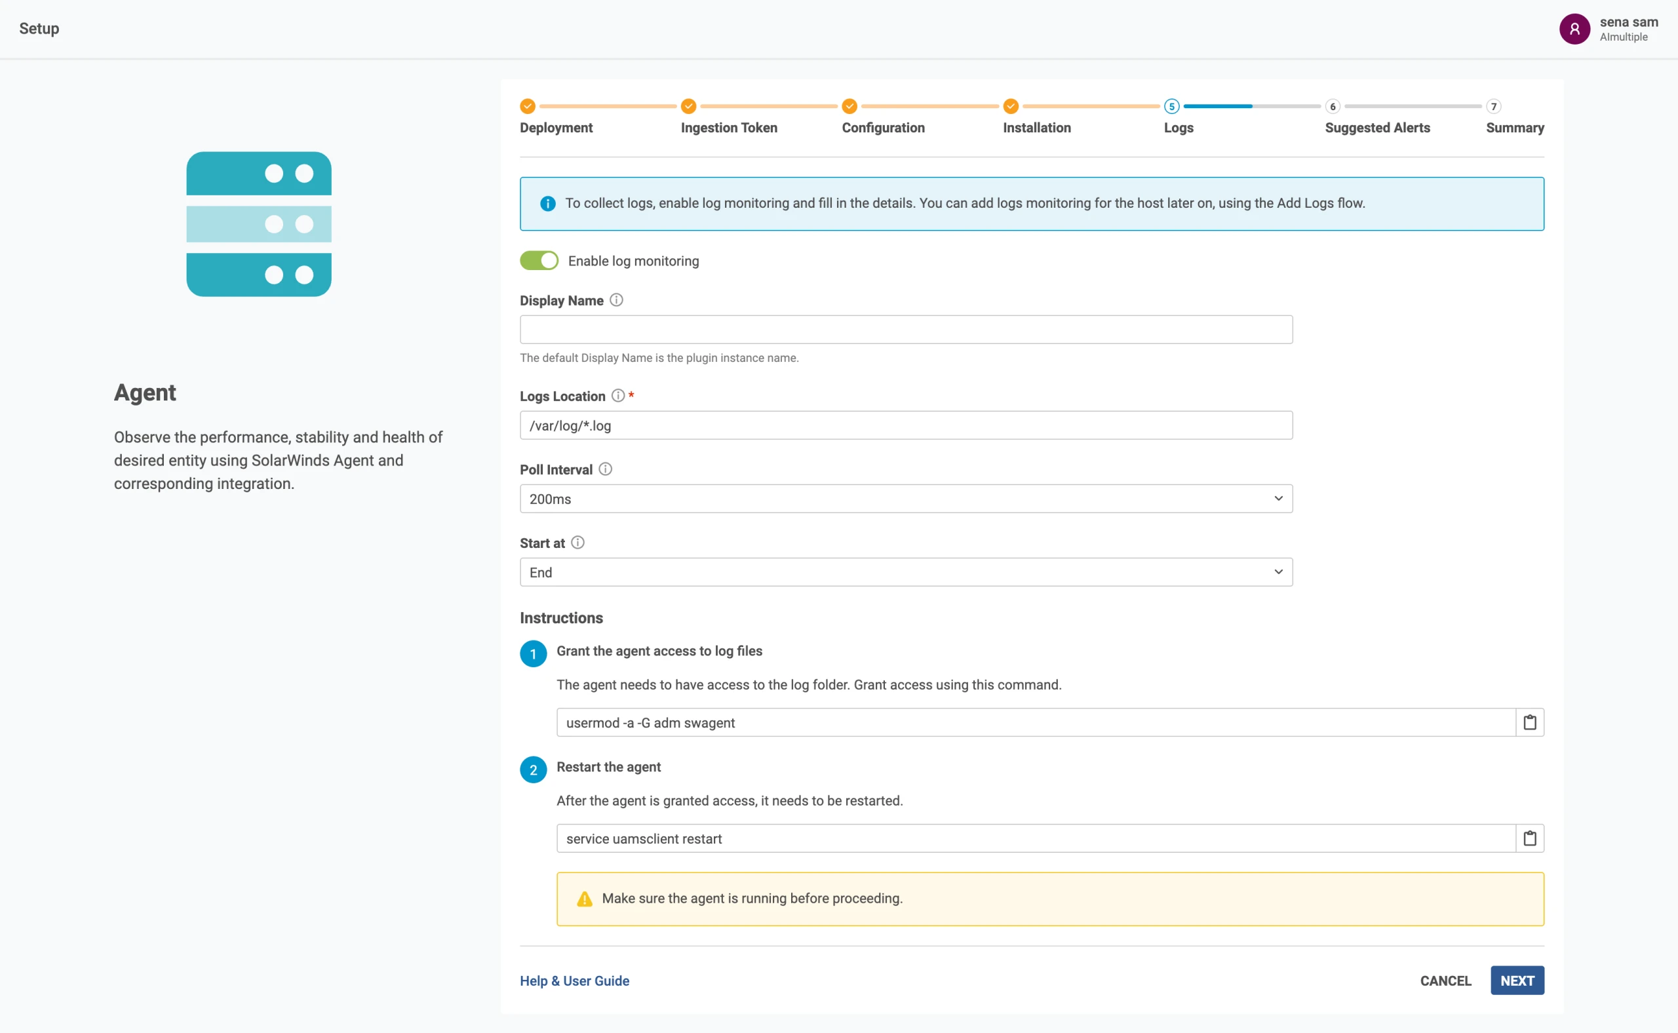Screen dimensions: 1678x1033
Task: Click into the Display Name field
Action: tap(906, 329)
